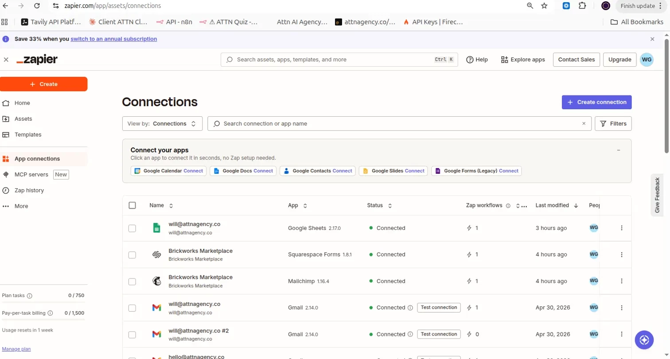This screenshot has width=670, height=359.
Task: Clear the connection search field
Action: point(584,124)
